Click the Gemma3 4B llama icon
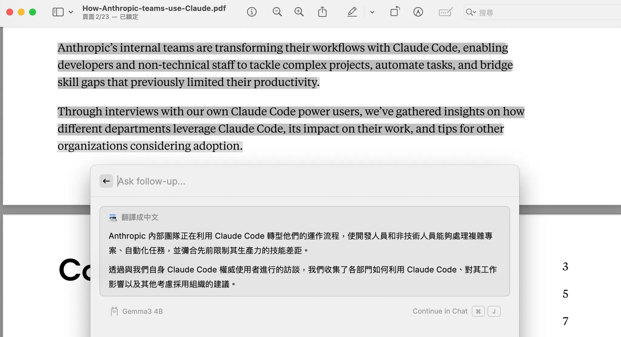This screenshot has width=621, height=337. click(114, 311)
